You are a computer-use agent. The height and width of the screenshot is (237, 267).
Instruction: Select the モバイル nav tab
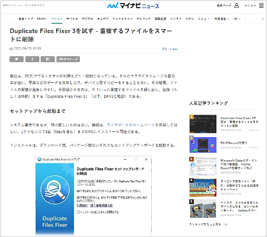tap(72, 19)
